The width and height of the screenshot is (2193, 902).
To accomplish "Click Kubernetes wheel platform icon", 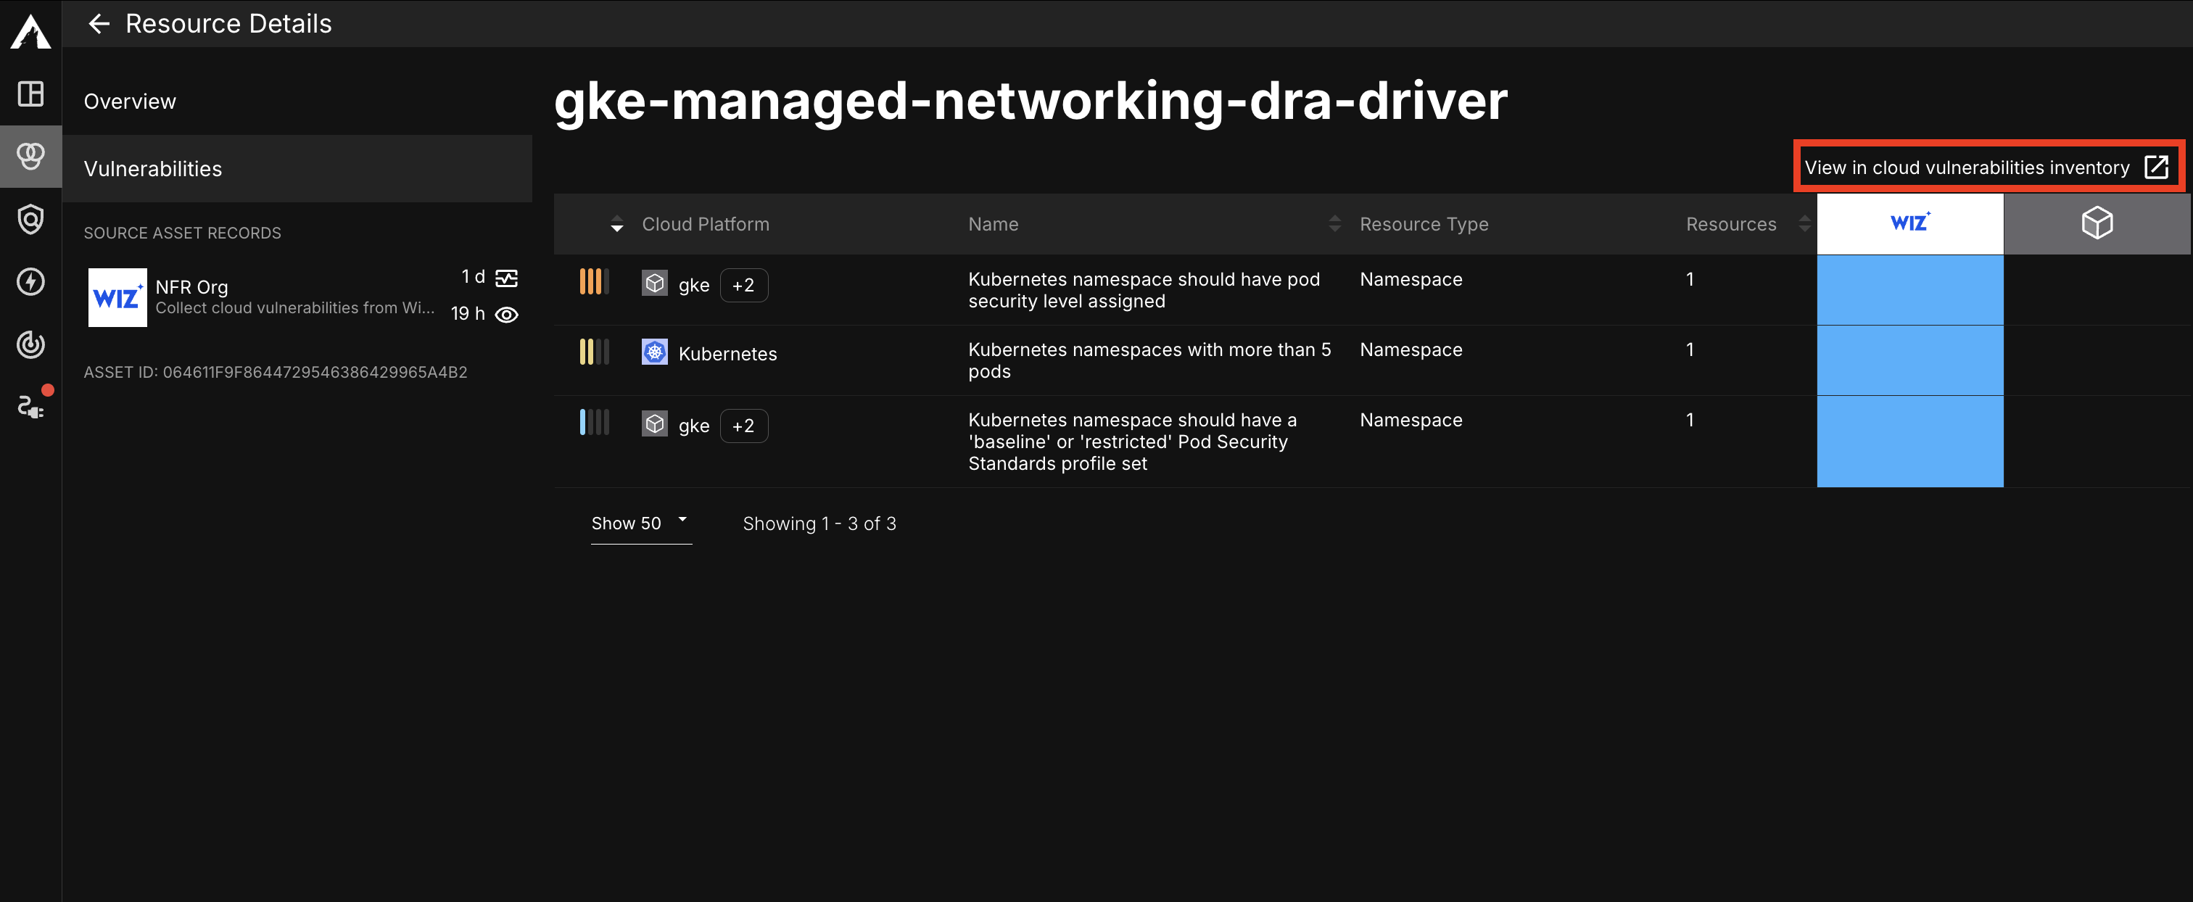I will coord(655,352).
